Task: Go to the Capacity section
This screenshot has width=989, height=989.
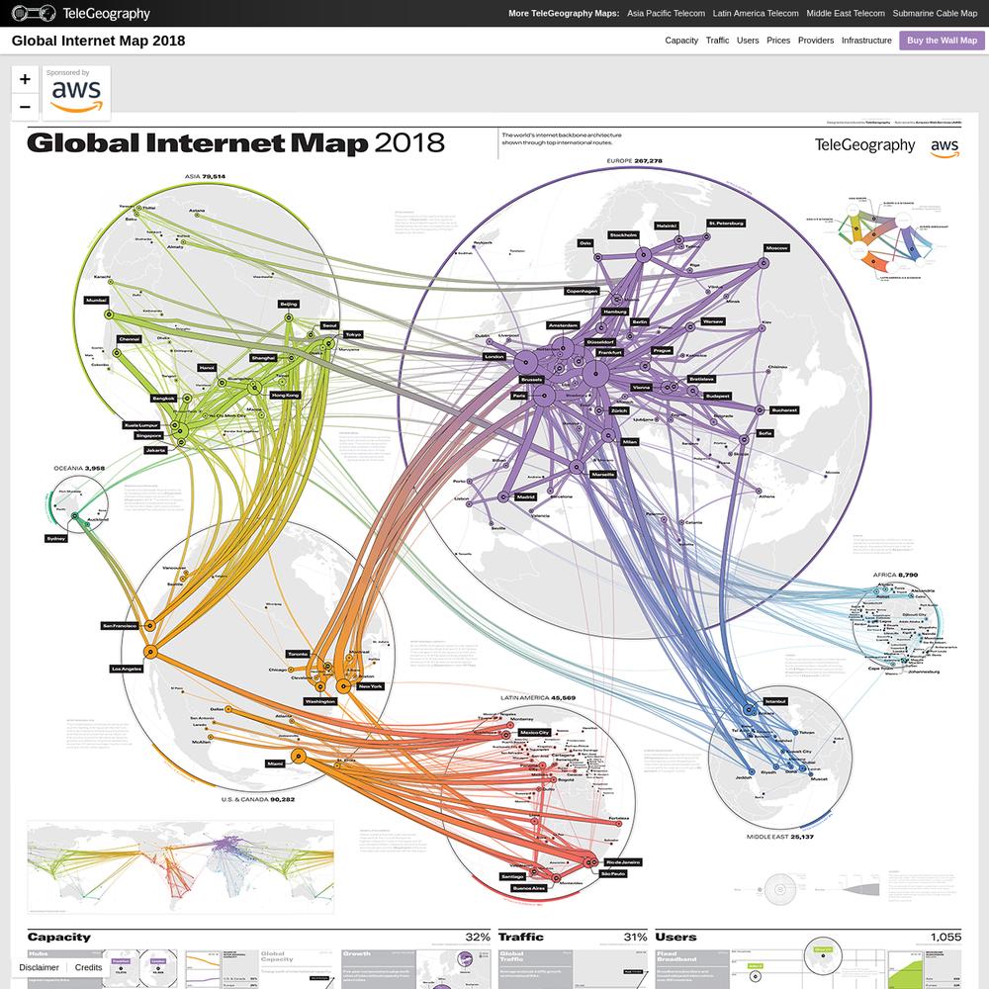Action: coord(681,41)
